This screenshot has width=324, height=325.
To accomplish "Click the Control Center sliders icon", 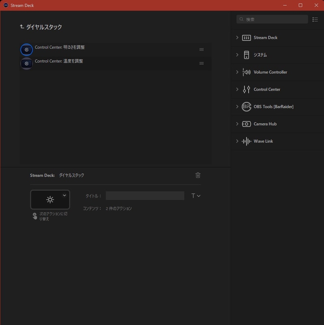I will [x=246, y=89].
